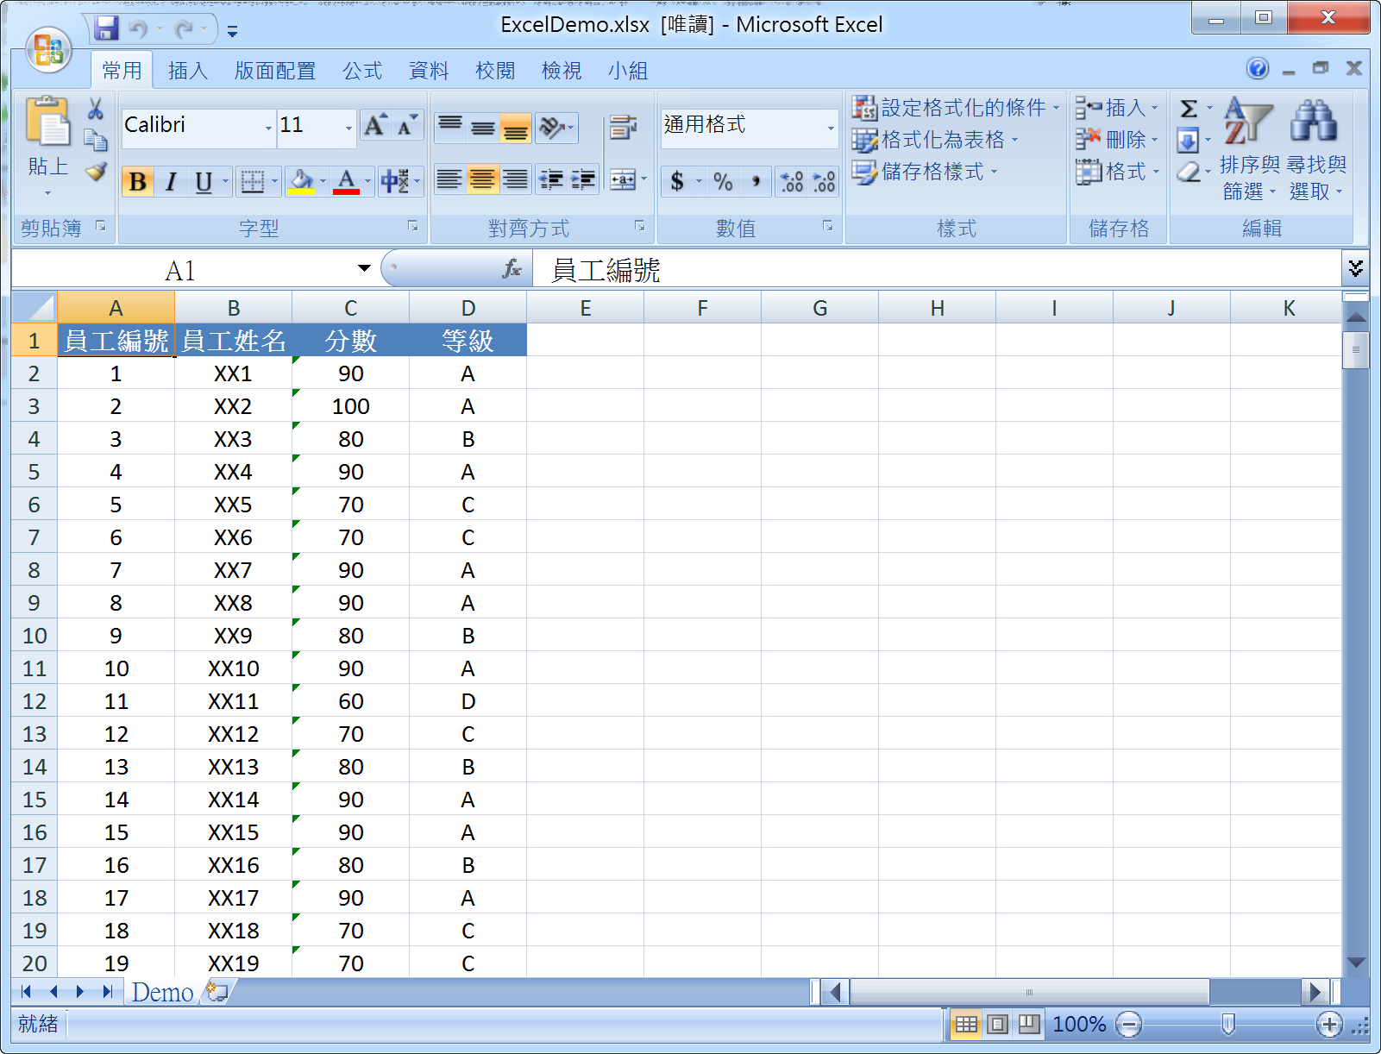Click the Increase Decimal icon
1381x1054 pixels.
[x=791, y=181]
